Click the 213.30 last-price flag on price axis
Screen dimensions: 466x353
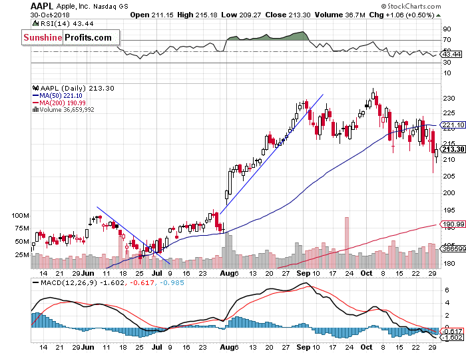coord(453,149)
